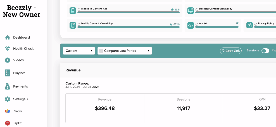Expand the Settings submenu arrow
The width and height of the screenshot is (276, 127).
28,99
